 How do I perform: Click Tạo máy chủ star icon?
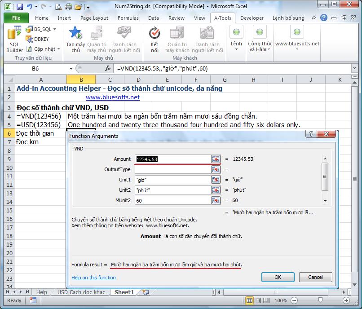click(75, 33)
